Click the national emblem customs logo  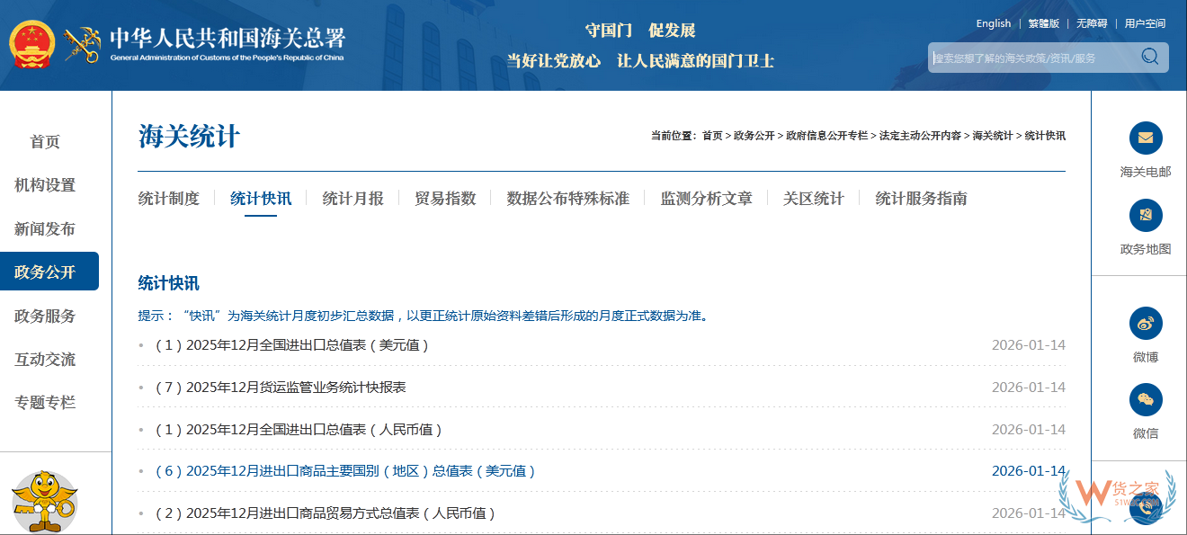(31, 42)
